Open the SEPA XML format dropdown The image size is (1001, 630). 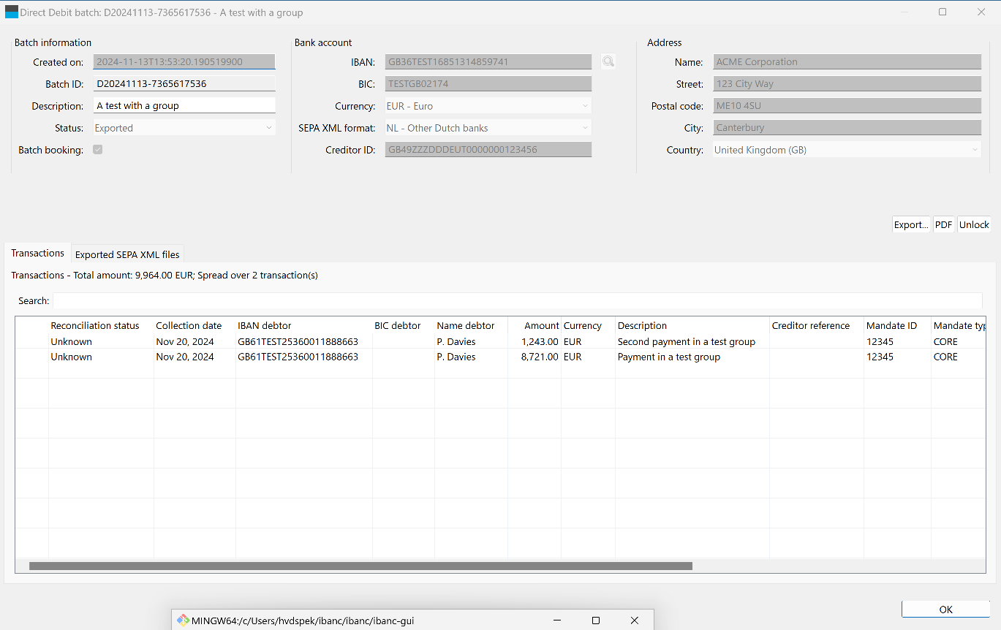488,128
